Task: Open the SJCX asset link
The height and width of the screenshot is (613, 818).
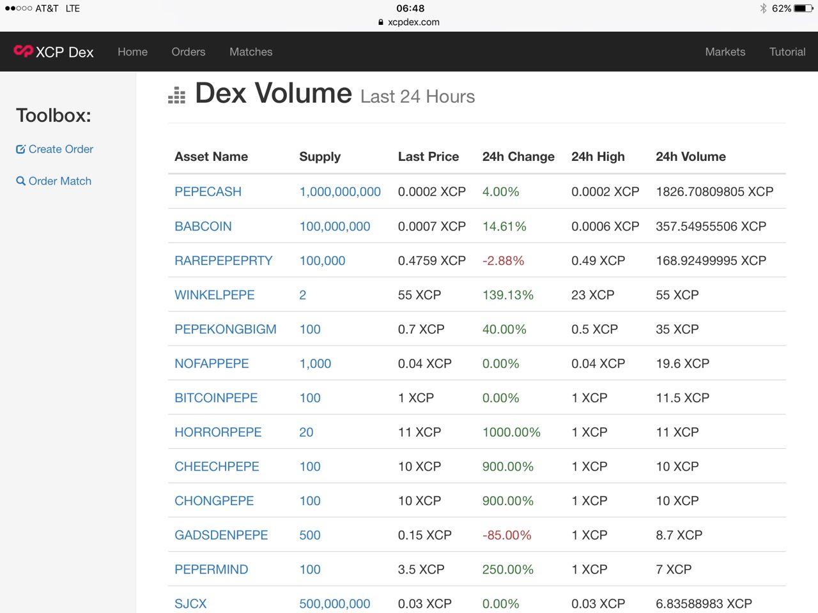Action: coord(190,604)
